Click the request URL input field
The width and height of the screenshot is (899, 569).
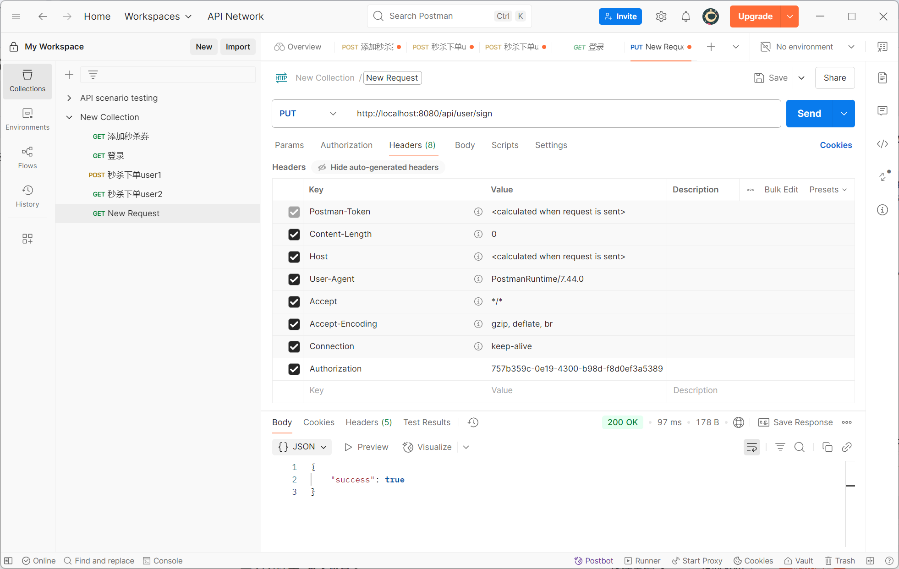click(564, 114)
